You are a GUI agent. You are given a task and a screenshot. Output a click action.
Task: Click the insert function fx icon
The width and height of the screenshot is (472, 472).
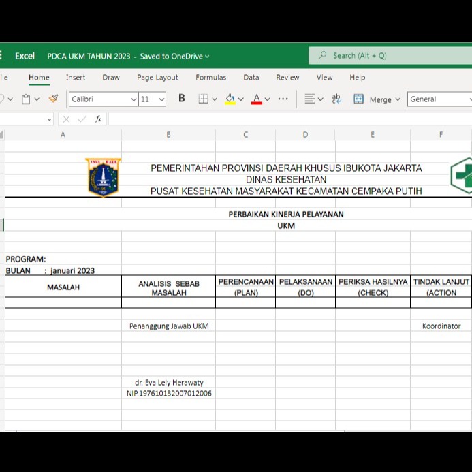pos(98,119)
